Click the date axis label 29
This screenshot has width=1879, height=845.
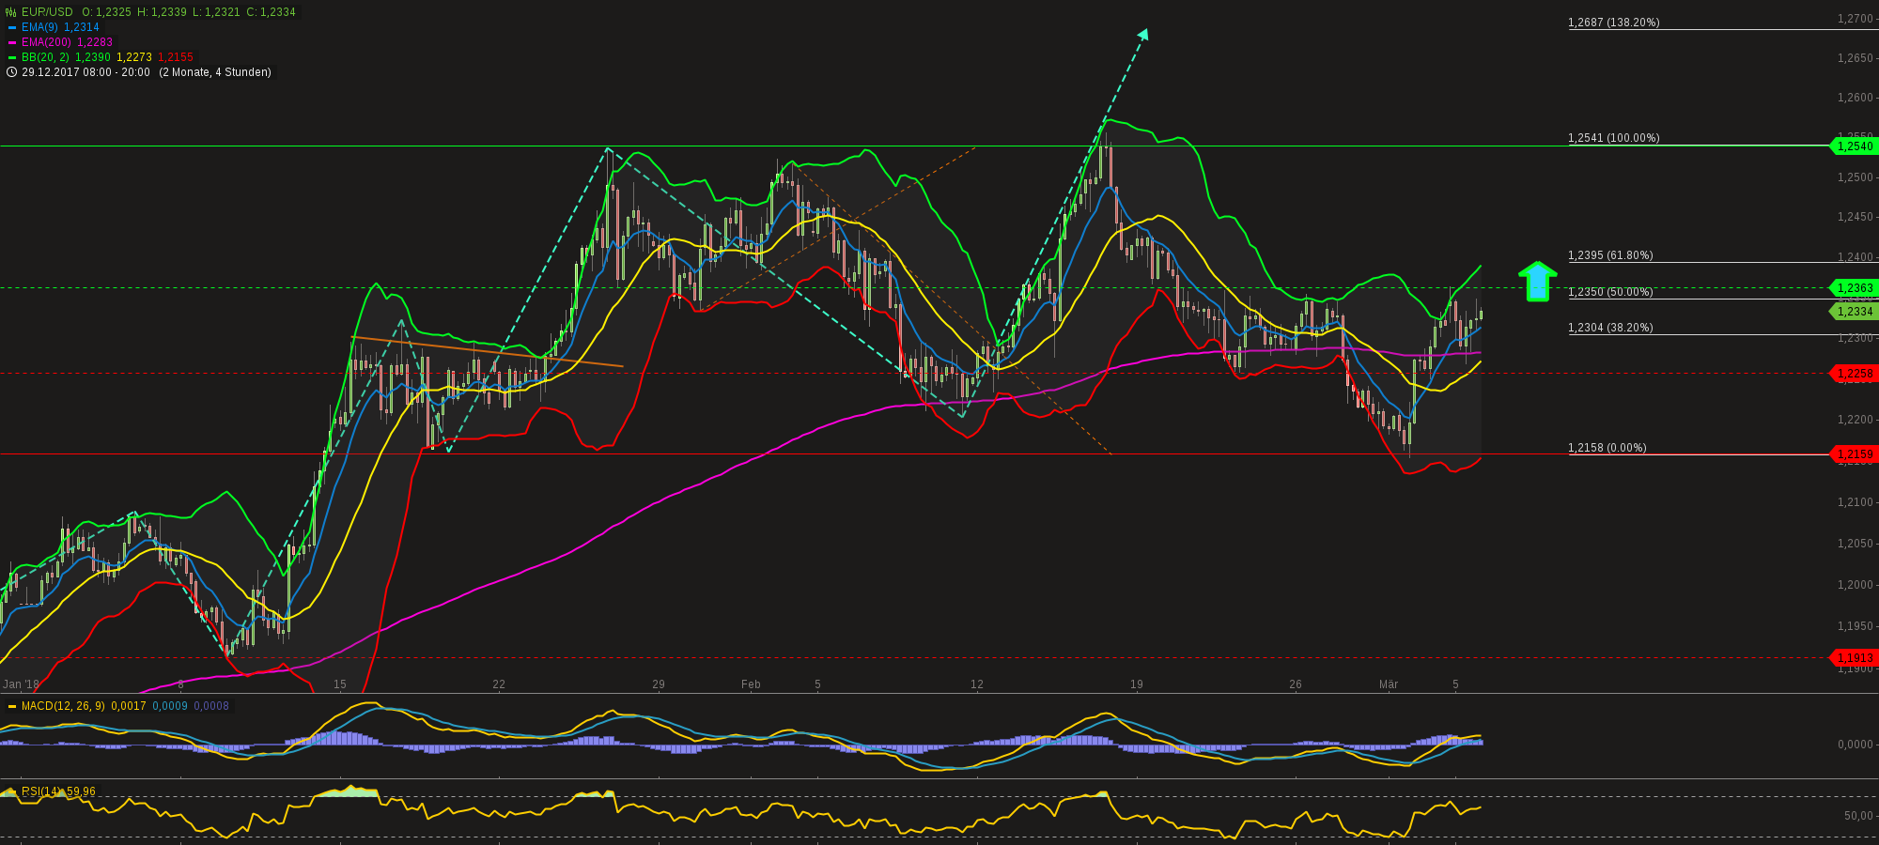(x=659, y=684)
